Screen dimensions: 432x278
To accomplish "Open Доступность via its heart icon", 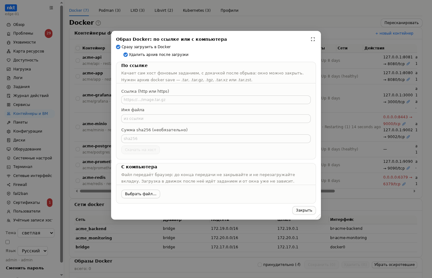I will click(9, 60).
